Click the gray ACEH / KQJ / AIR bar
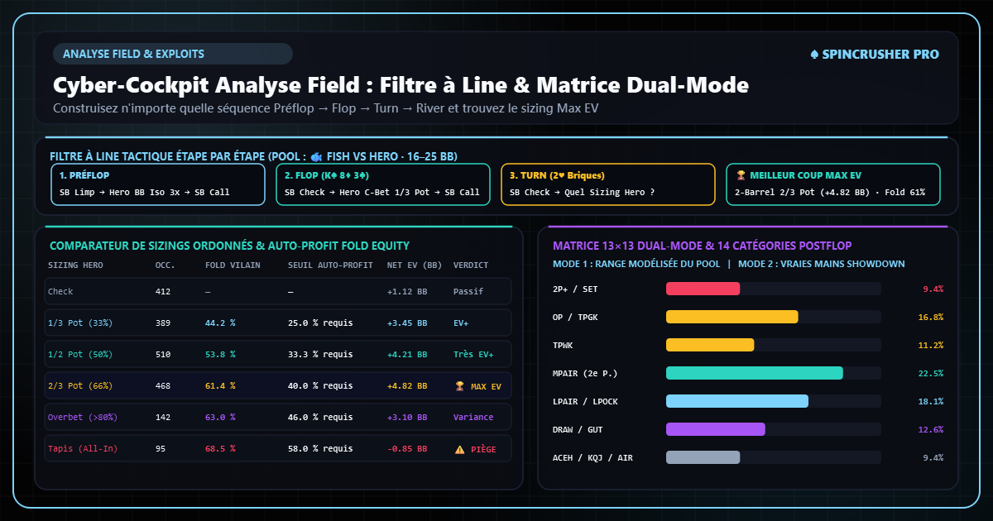Viewport: 993px width, 521px height. click(703, 457)
